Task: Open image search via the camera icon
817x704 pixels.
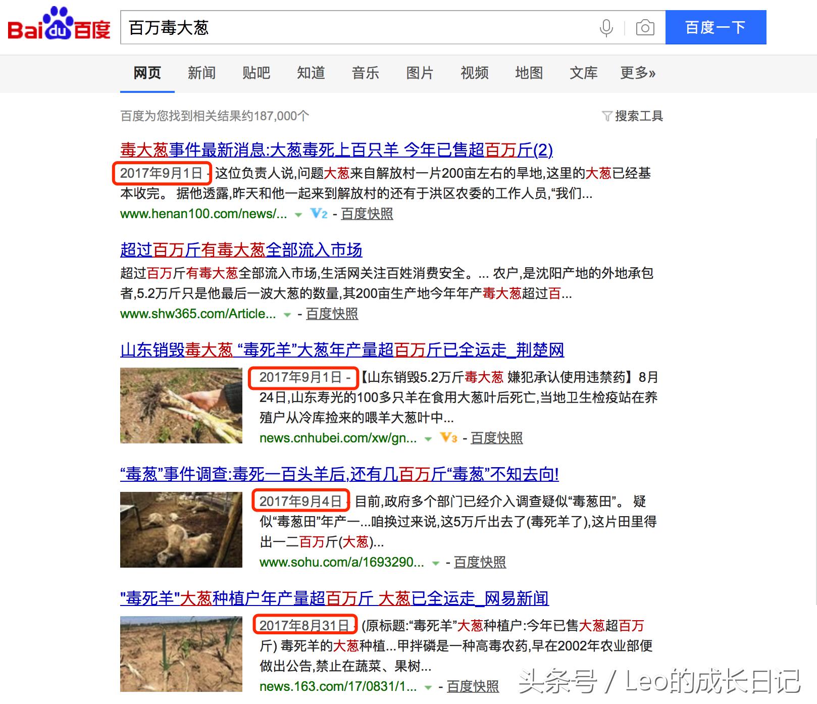Action: (x=645, y=28)
